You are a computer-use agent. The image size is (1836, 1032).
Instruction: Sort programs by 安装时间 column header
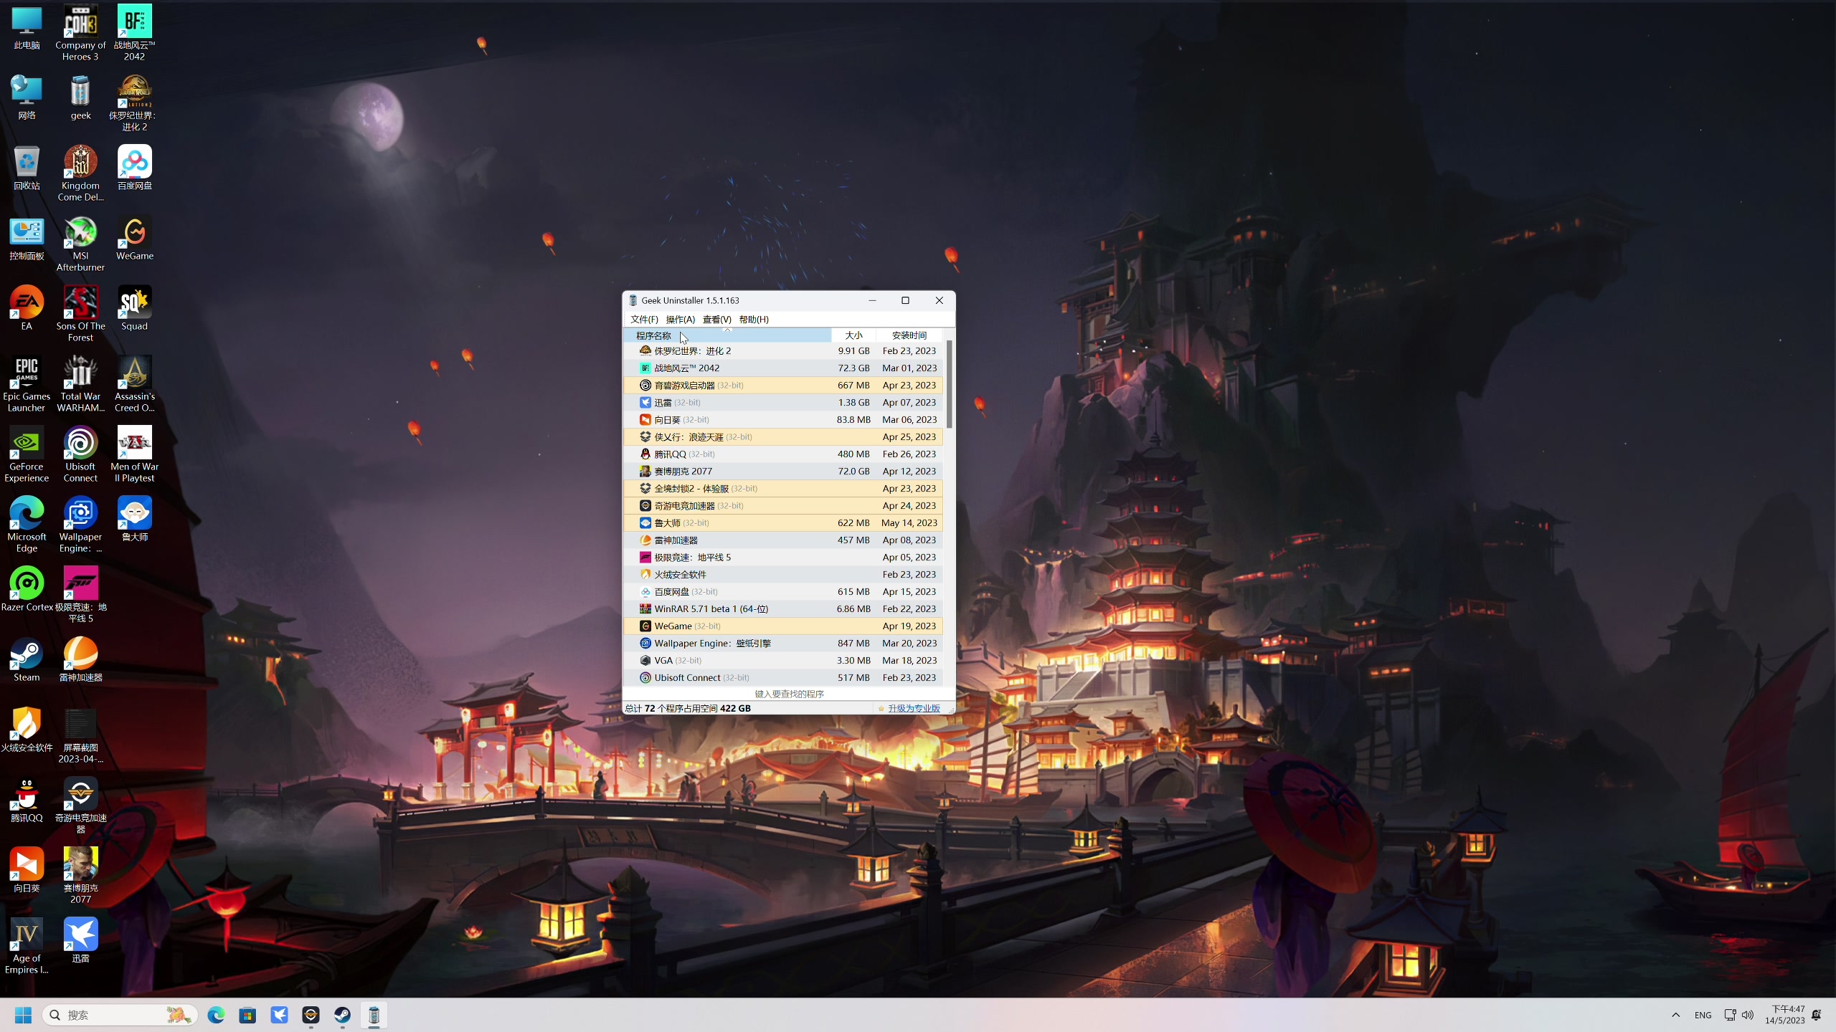pyautogui.click(x=909, y=335)
